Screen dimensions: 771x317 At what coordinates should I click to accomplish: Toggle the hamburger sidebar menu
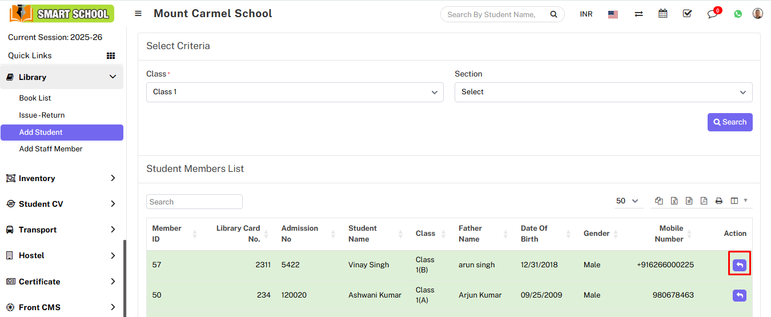[138, 14]
